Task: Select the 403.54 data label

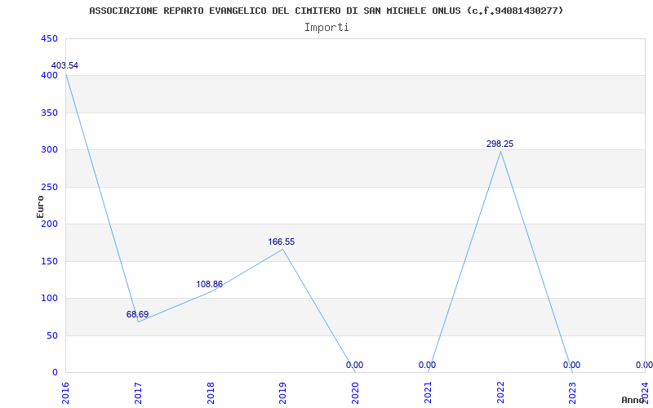Action: tap(64, 66)
